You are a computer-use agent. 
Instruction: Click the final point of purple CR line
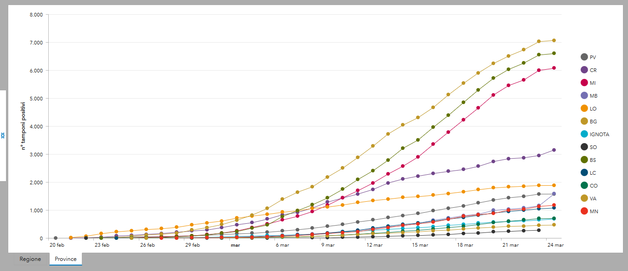(554, 150)
